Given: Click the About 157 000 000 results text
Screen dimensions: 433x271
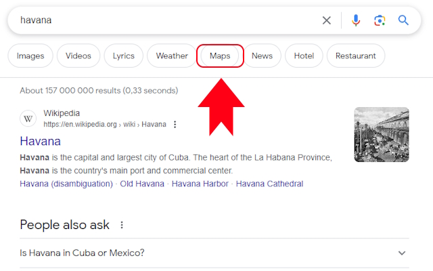Looking at the screenshot, I should [99, 90].
